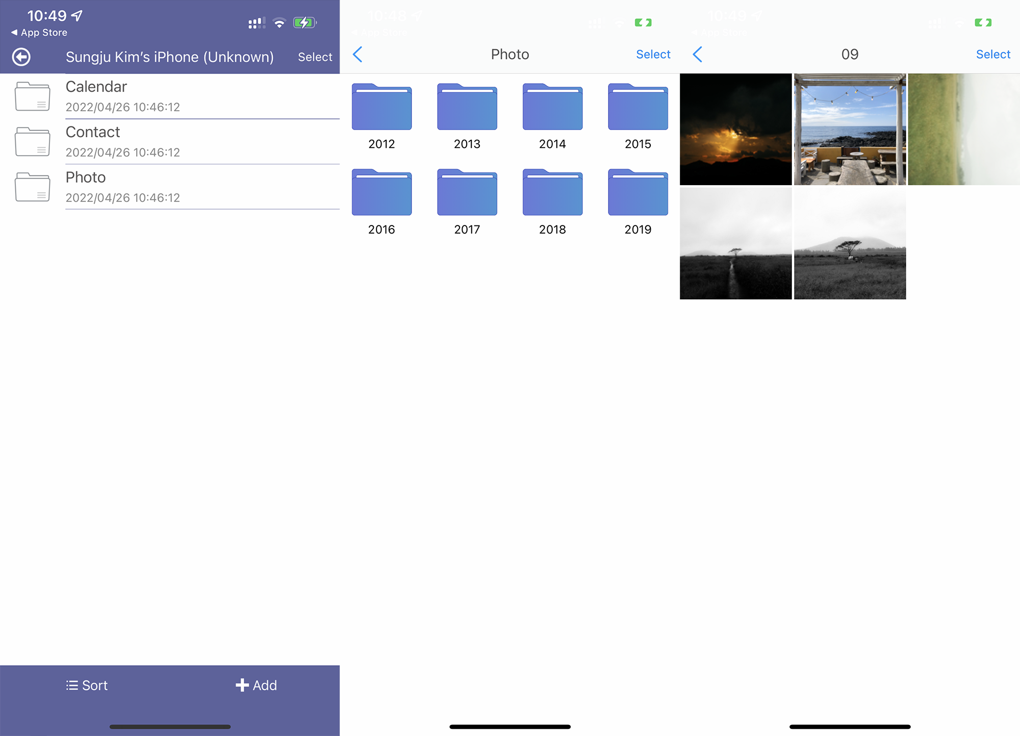
Task: Open the 2016 folder icon
Action: [x=381, y=192]
